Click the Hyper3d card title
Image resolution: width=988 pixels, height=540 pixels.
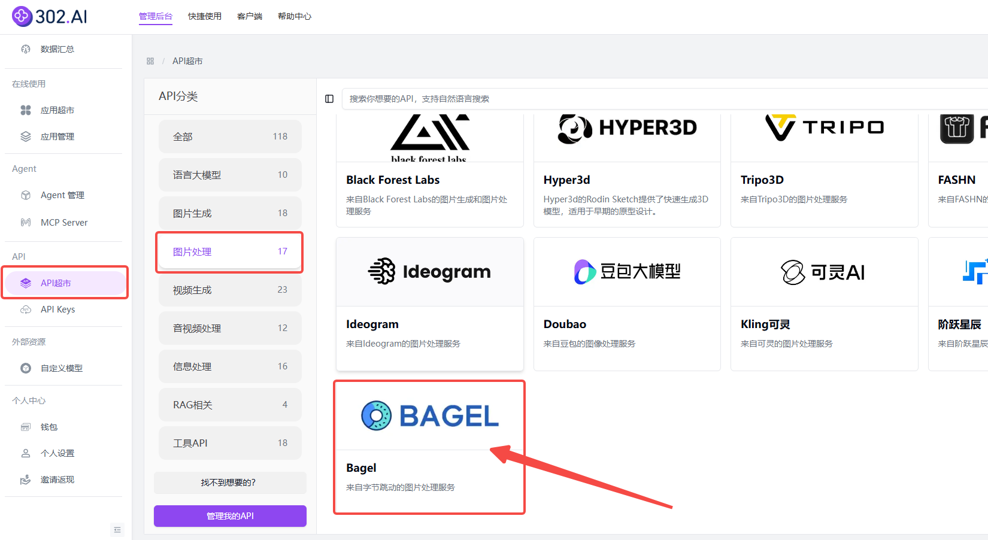(566, 180)
